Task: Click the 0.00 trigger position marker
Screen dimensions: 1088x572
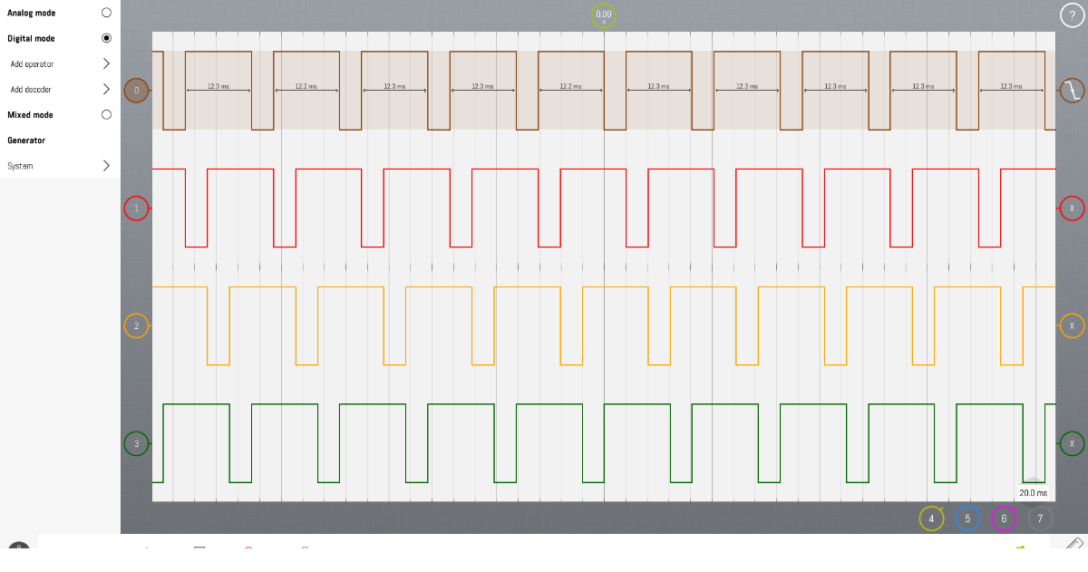Action: [x=604, y=15]
